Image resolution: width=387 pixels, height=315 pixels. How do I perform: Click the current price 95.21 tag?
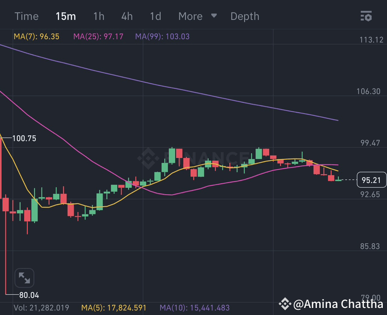tap(372, 179)
